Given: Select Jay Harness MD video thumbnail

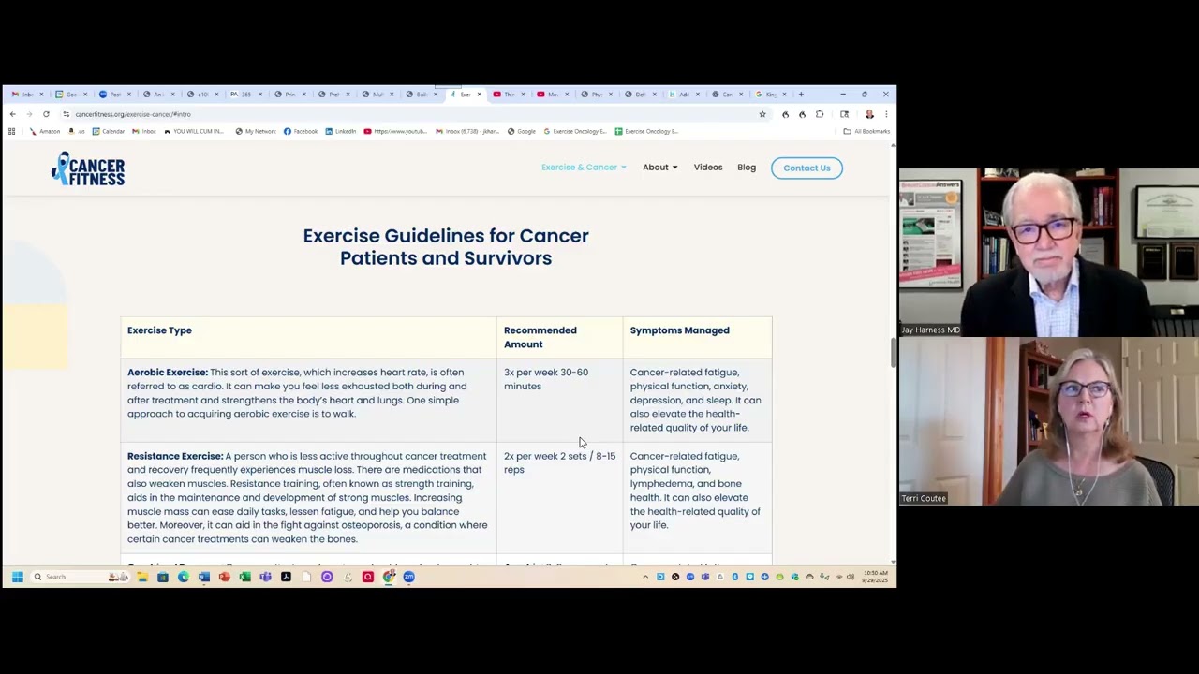Looking at the screenshot, I should point(1049,253).
